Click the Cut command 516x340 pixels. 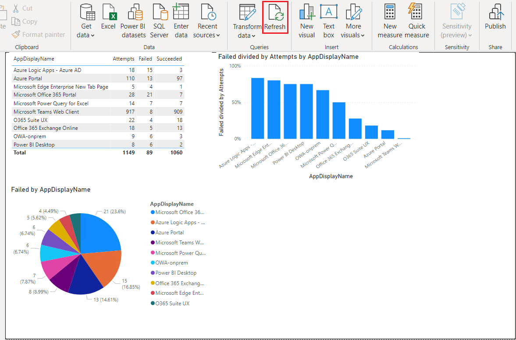click(x=22, y=8)
